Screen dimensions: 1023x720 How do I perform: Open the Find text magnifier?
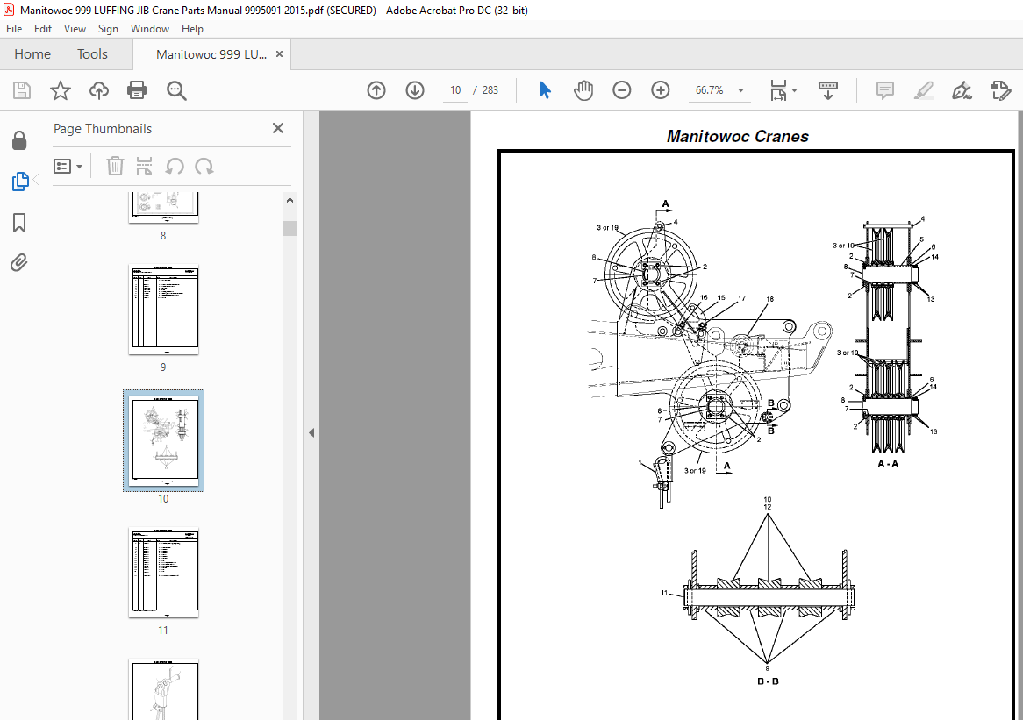(x=176, y=90)
